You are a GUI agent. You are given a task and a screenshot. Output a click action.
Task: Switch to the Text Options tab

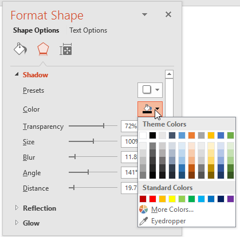coord(88,30)
